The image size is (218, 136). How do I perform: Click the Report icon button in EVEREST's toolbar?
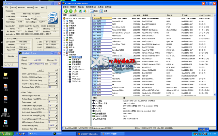[x=94, y=11]
